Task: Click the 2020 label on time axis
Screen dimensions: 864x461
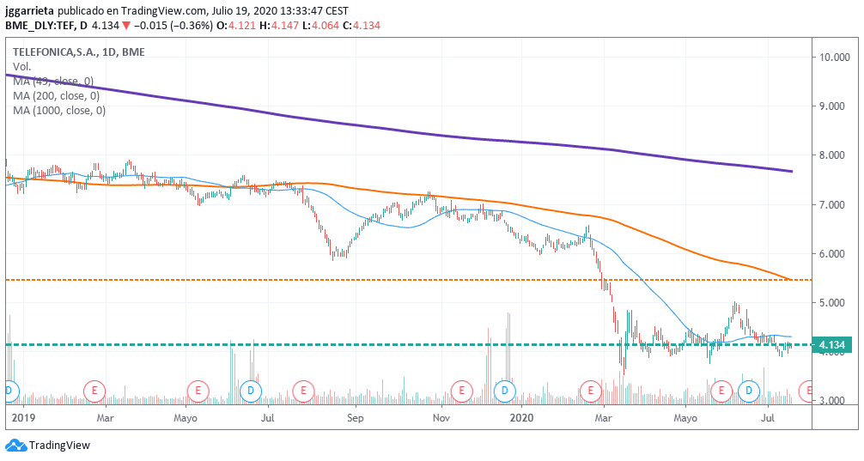Action: [x=522, y=418]
